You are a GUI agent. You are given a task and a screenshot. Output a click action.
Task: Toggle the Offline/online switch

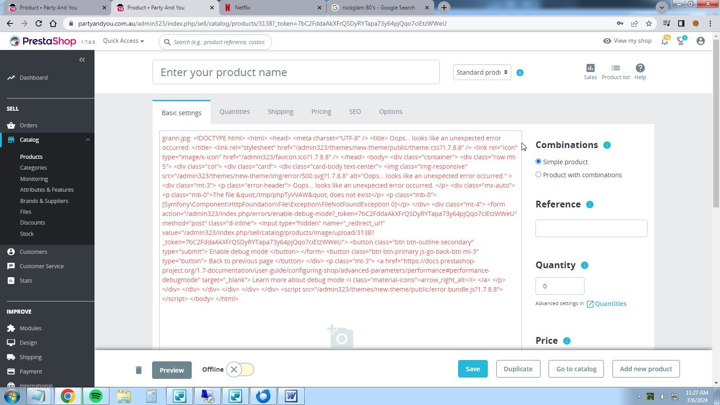pos(240,369)
